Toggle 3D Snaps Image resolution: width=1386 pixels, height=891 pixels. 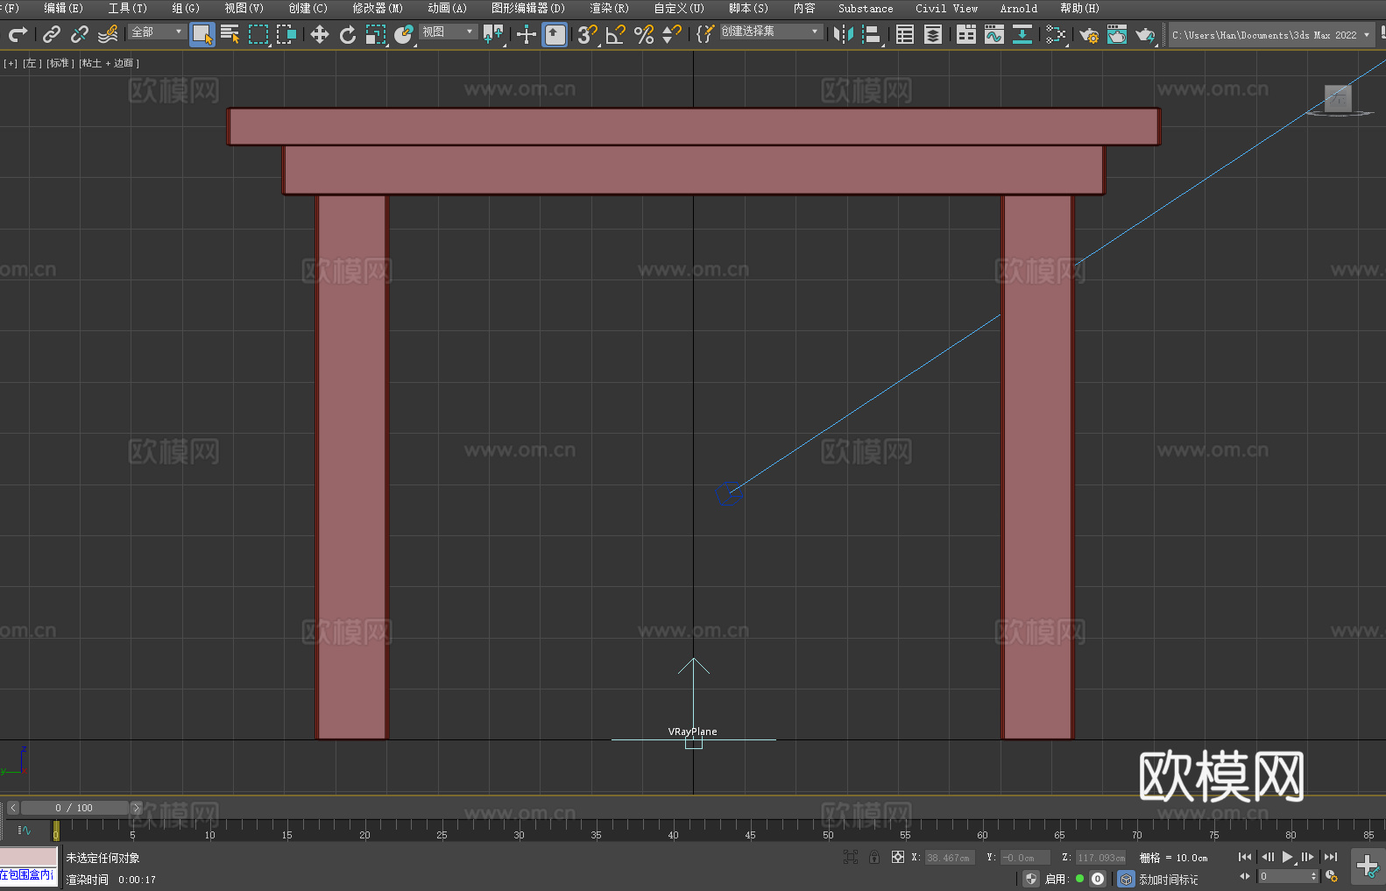tap(588, 34)
